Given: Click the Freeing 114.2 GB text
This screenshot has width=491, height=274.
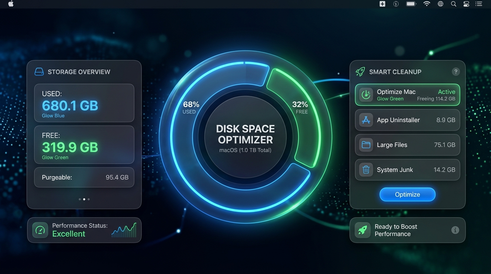Looking at the screenshot, I should [x=436, y=99].
